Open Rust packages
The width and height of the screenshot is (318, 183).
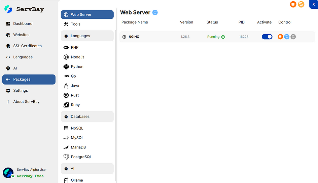click(87, 95)
